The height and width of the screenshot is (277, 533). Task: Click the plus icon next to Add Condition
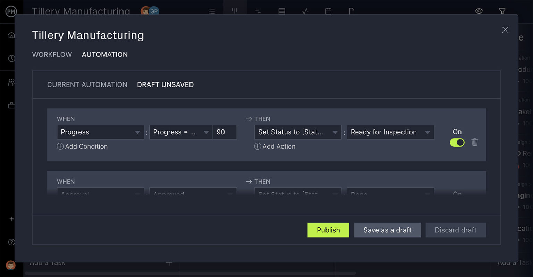tap(60, 146)
